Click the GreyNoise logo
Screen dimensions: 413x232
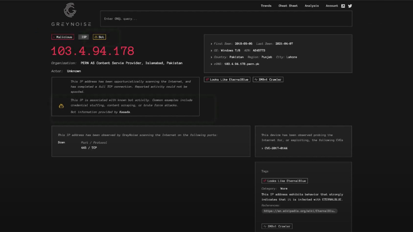[71, 14]
